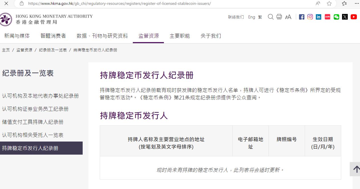Click the text size AA icon
This screenshot has width=360, height=189.
pyautogui.click(x=288, y=17)
